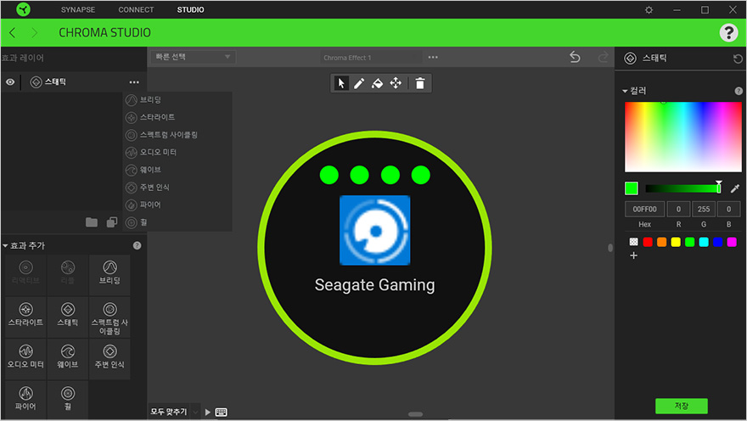Click the Chroma Effect 1 name field

[371, 58]
